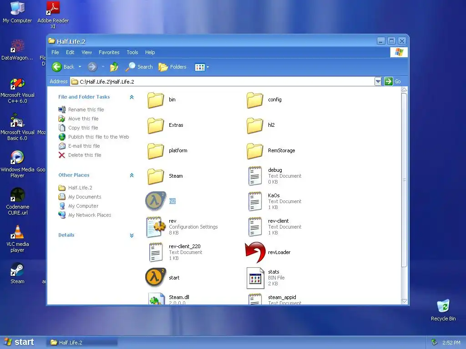Click Publish this file to the Web

point(99,137)
